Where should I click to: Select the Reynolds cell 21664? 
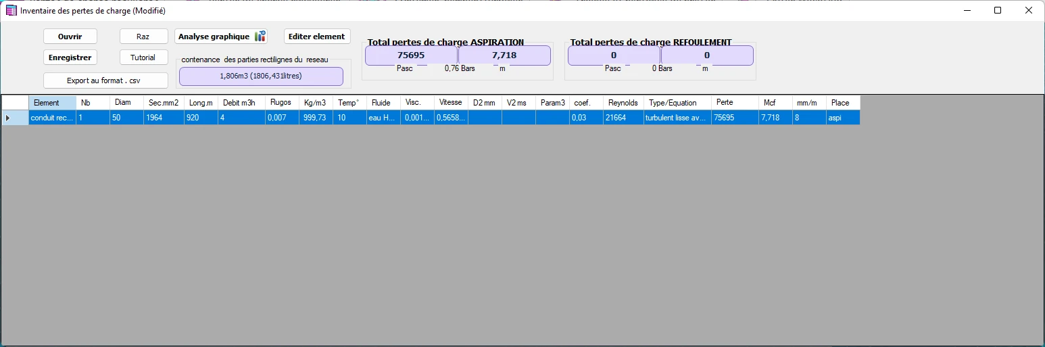point(623,118)
